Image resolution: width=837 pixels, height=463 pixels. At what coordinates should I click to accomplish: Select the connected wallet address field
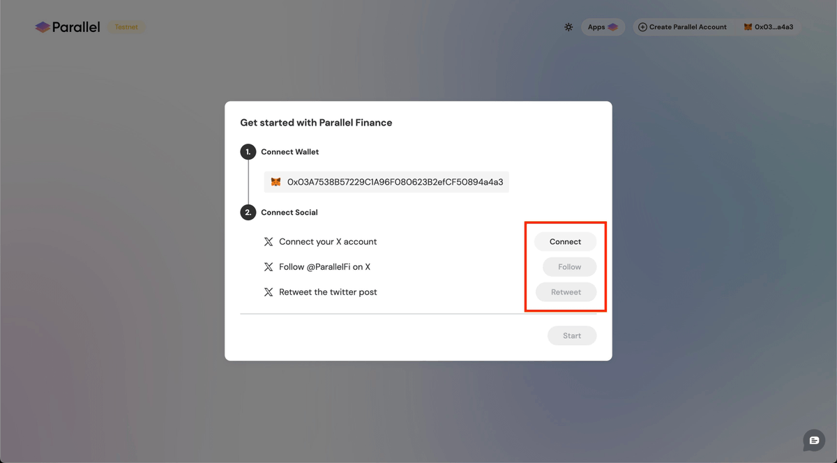(x=386, y=182)
